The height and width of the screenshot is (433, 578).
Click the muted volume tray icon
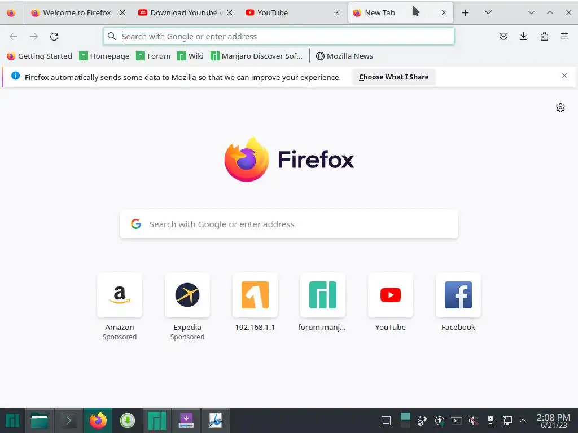pos(474,421)
